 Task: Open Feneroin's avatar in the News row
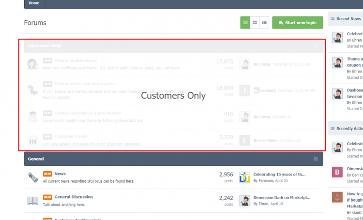click(245, 177)
